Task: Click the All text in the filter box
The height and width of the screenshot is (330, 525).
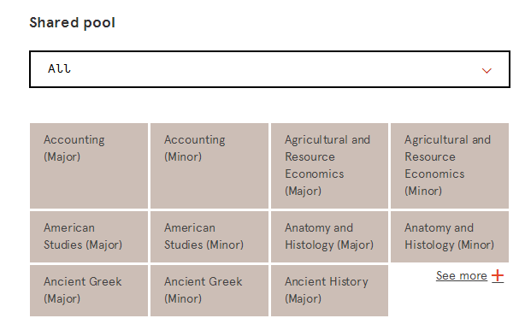Action: point(59,68)
